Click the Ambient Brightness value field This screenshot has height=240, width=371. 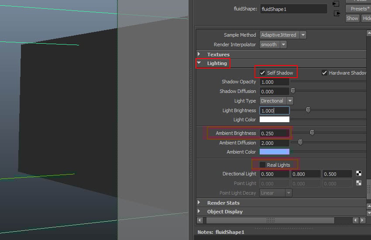tap(275, 134)
